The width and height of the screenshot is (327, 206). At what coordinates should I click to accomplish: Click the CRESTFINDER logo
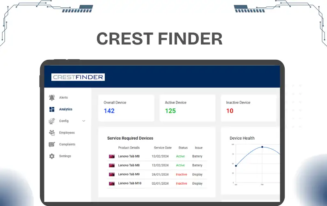(x=78, y=77)
